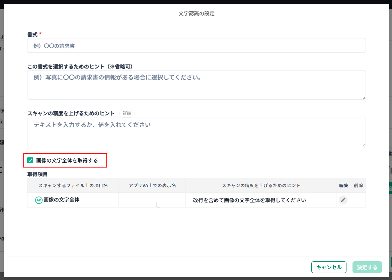Click the empty アプリVA上での表示名 cell in the row
Image resolution: width=392 pixels, height=280 pixels.
[152, 200]
